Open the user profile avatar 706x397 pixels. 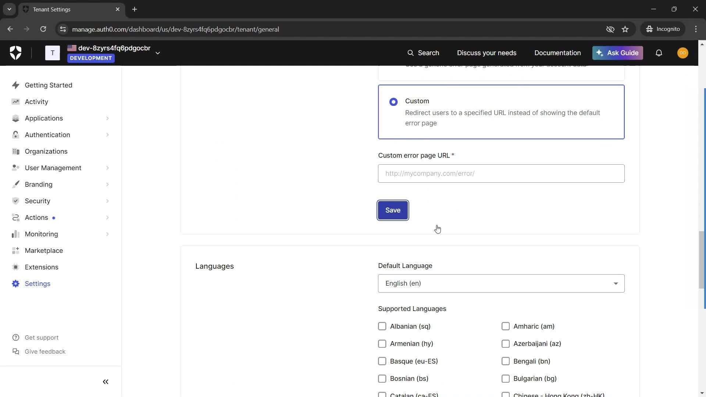click(x=683, y=53)
